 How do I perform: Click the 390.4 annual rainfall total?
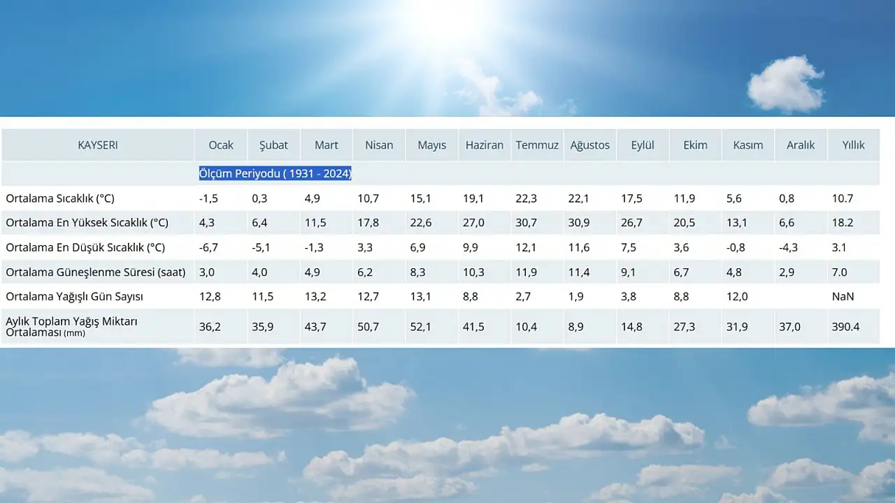(845, 326)
